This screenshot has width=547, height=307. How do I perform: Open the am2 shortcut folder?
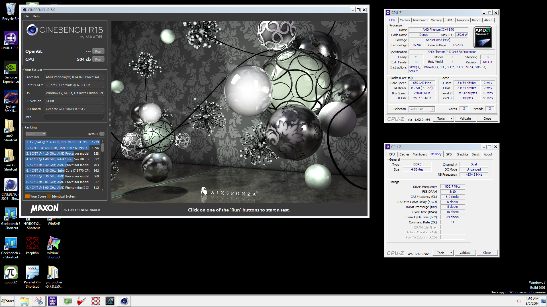pos(11,130)
